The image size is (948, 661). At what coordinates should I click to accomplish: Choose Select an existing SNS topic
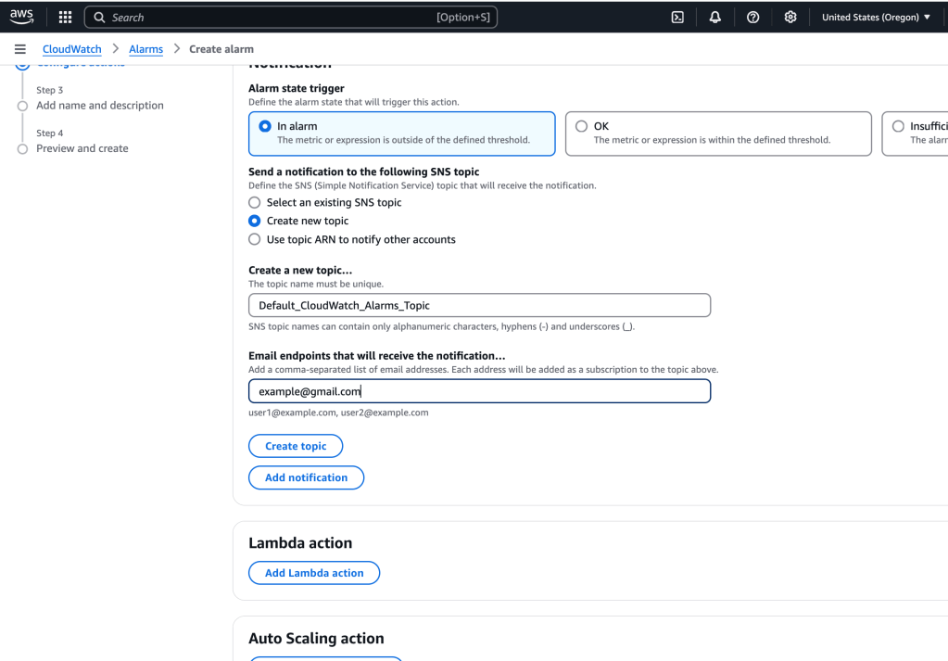pyautogui.click(x=255, y=202)
